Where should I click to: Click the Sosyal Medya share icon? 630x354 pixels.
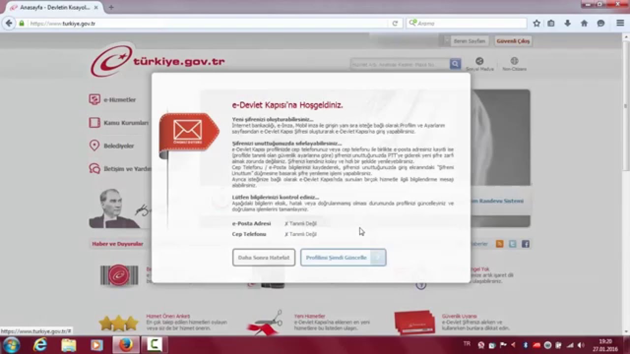point(479,61)
